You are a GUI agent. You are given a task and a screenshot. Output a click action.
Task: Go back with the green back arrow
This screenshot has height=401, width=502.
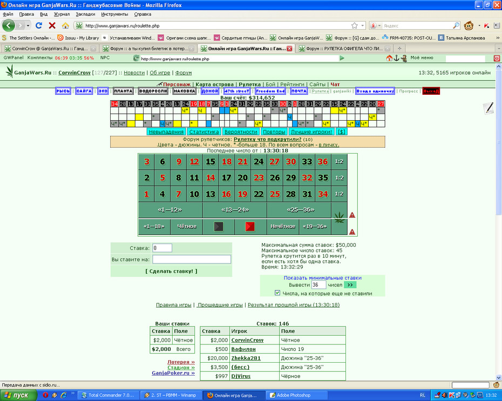(9, 25)
